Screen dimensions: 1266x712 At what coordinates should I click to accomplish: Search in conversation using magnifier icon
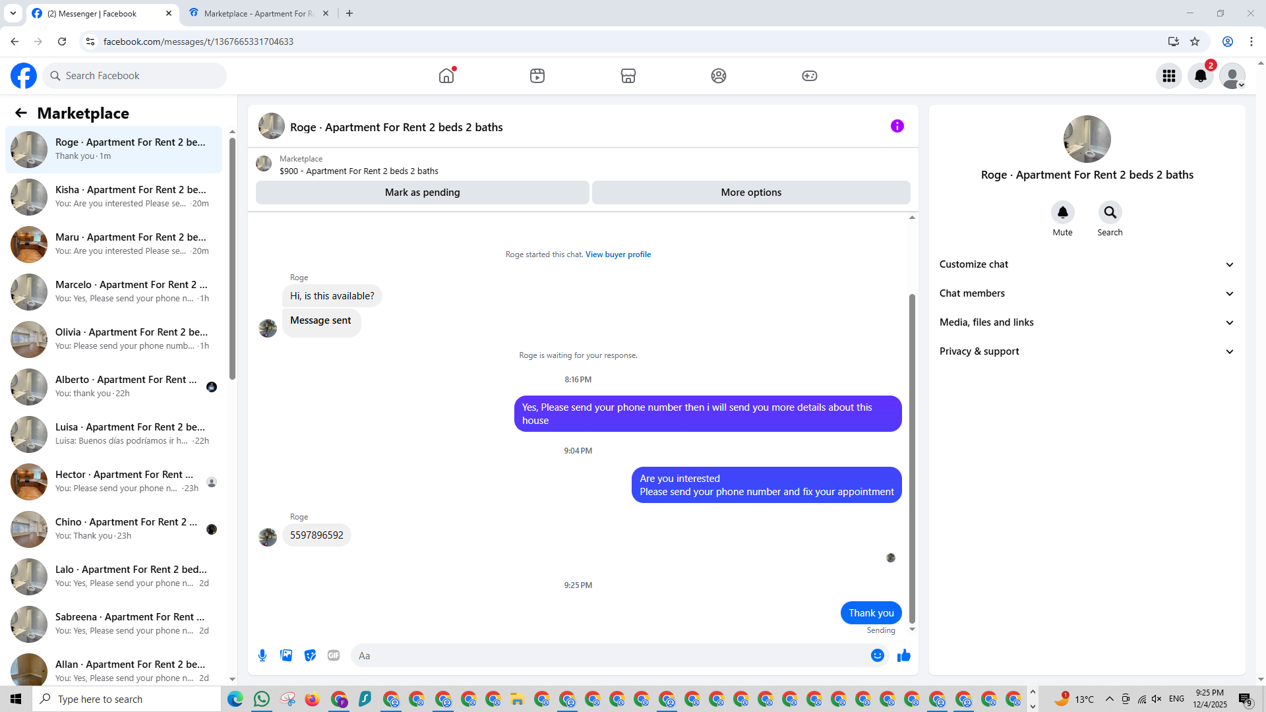pos(1110,212)
